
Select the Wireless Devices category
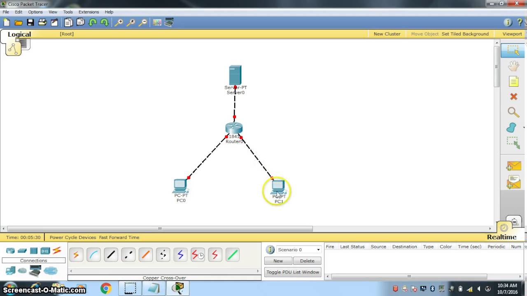[45, 251]
